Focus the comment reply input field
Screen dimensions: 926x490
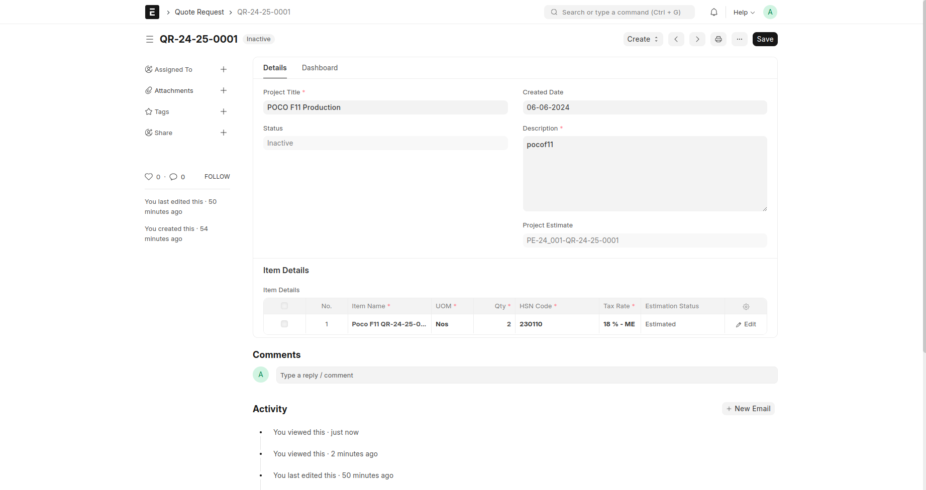[526, 375]
